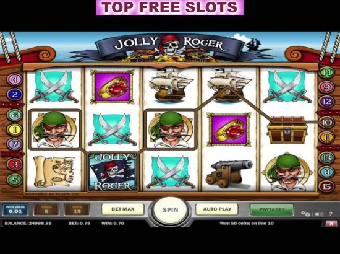Mute the game sound speaker icon
This screenshot has width=340, height=254.
319,214
